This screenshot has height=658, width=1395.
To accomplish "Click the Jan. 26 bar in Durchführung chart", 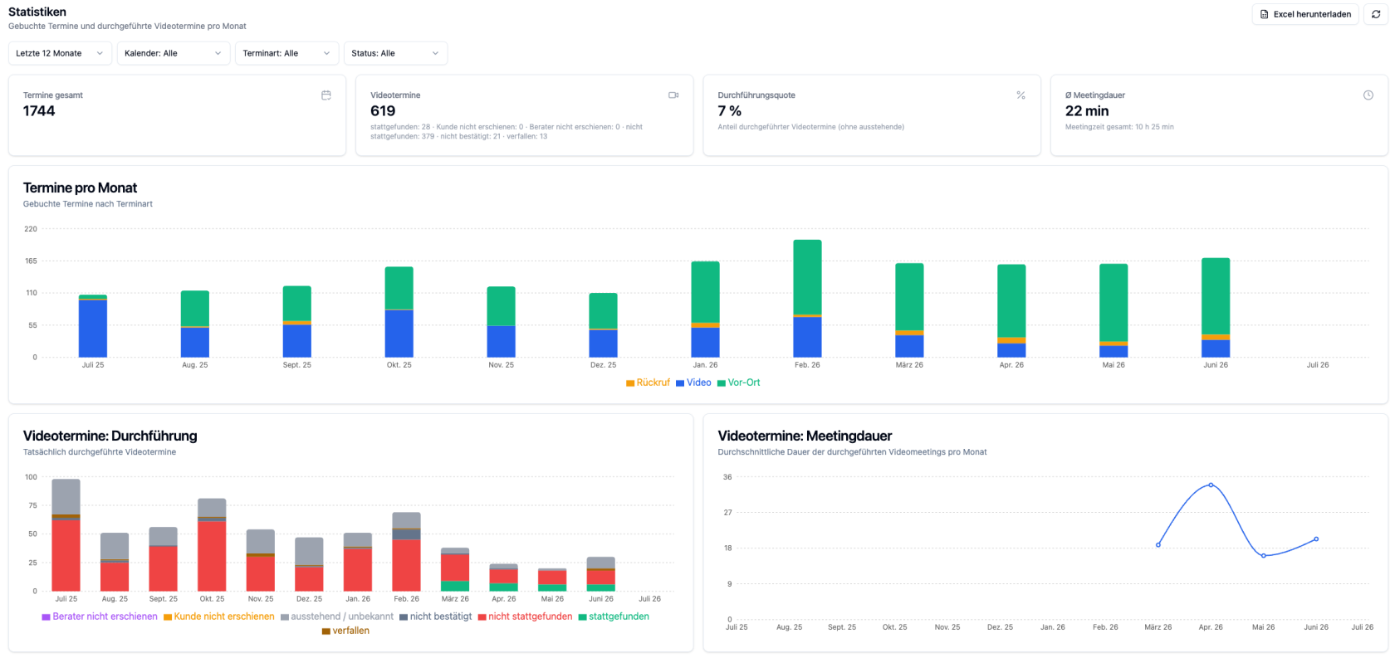I will coord(358,562).
